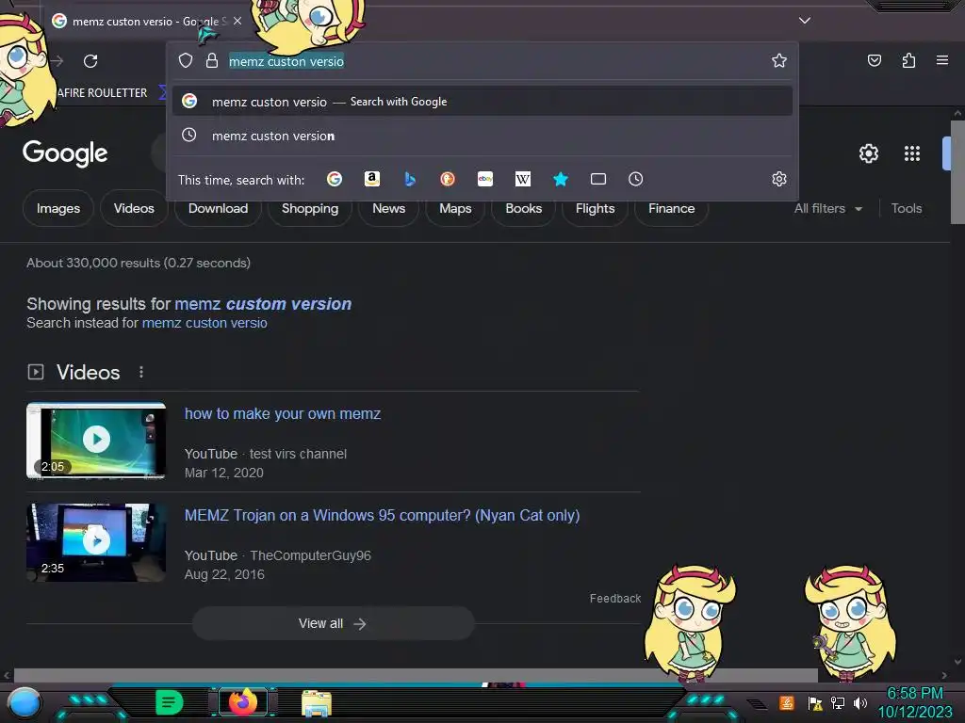Open the Save to Pocket button
Image resolution: width=965 pixels, height=723 pixels.
(x=874, y=60)
